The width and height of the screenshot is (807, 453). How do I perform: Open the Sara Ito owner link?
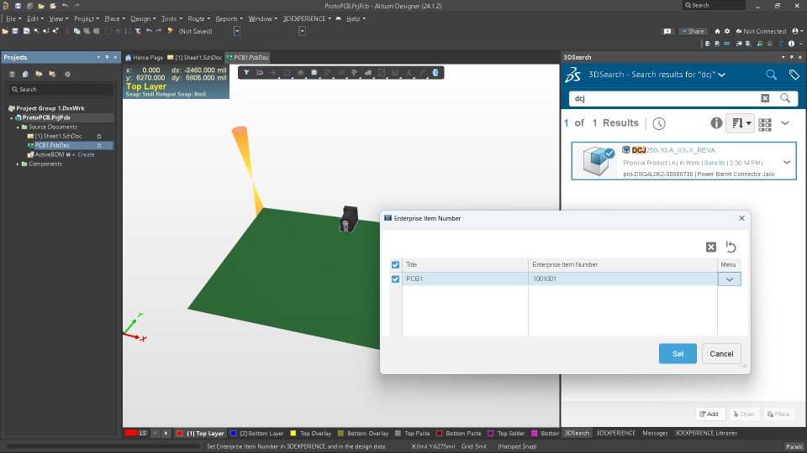[714, 163]
